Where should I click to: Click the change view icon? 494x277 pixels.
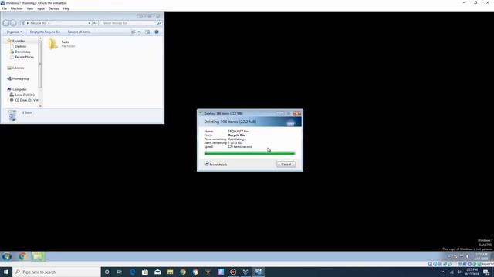tap(134, 32)
